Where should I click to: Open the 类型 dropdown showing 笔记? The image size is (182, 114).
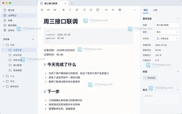[x=167, y=32]
